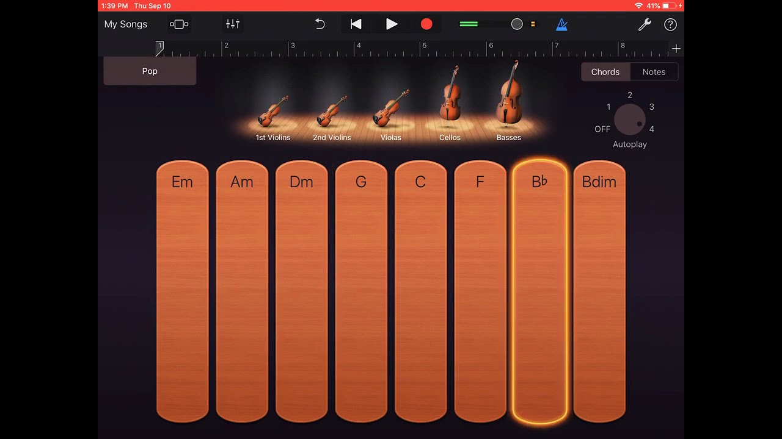Viewport: 782px width, 439px height.
Task: Tap the playhead at bar 1
Action: (159, 48)
